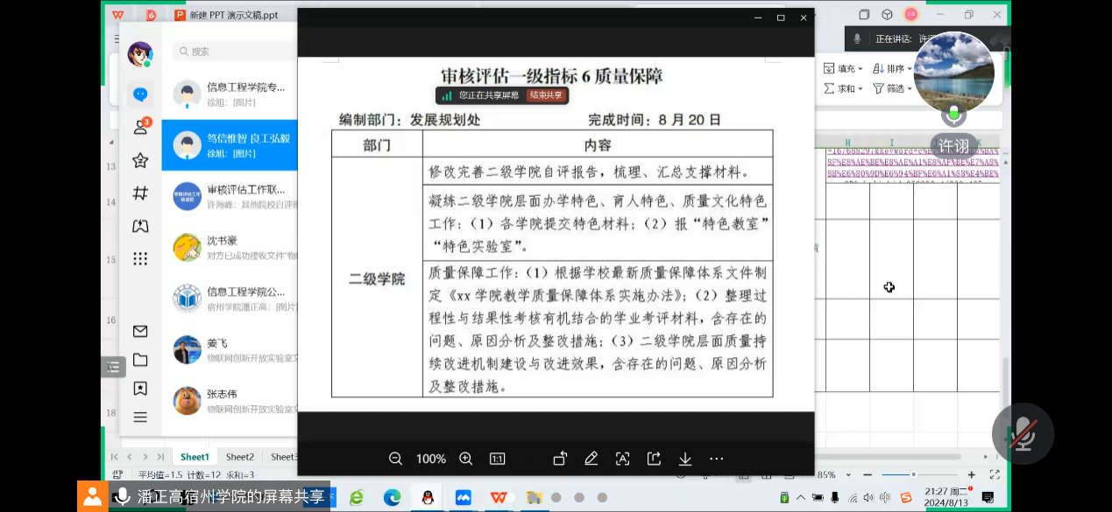Switch to the Sheet2 tab
Screen dimensions: 1112x512
pos(239,457)
